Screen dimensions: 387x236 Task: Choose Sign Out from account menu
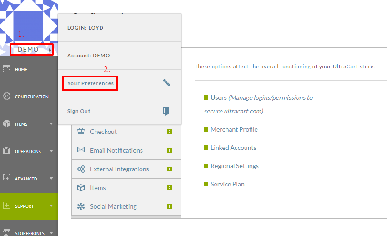point(79,111)
